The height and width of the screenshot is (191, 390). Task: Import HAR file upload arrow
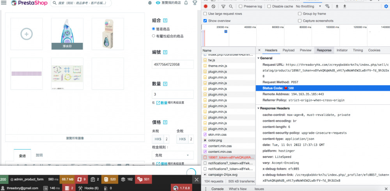coord(337,7)
